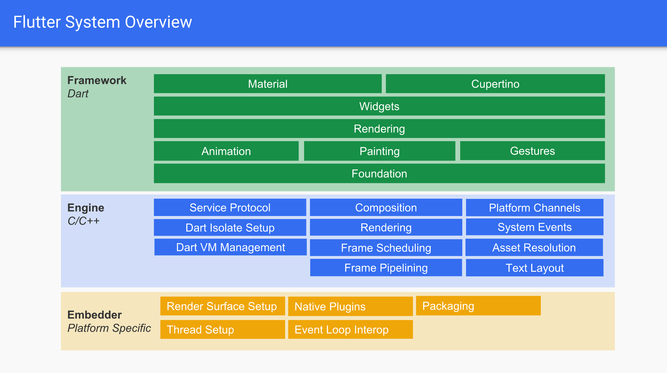Select Dart Isolate Setup box
Image resolution: width=667 pixels, height=373 pixels.
click(x=230, y=227)
